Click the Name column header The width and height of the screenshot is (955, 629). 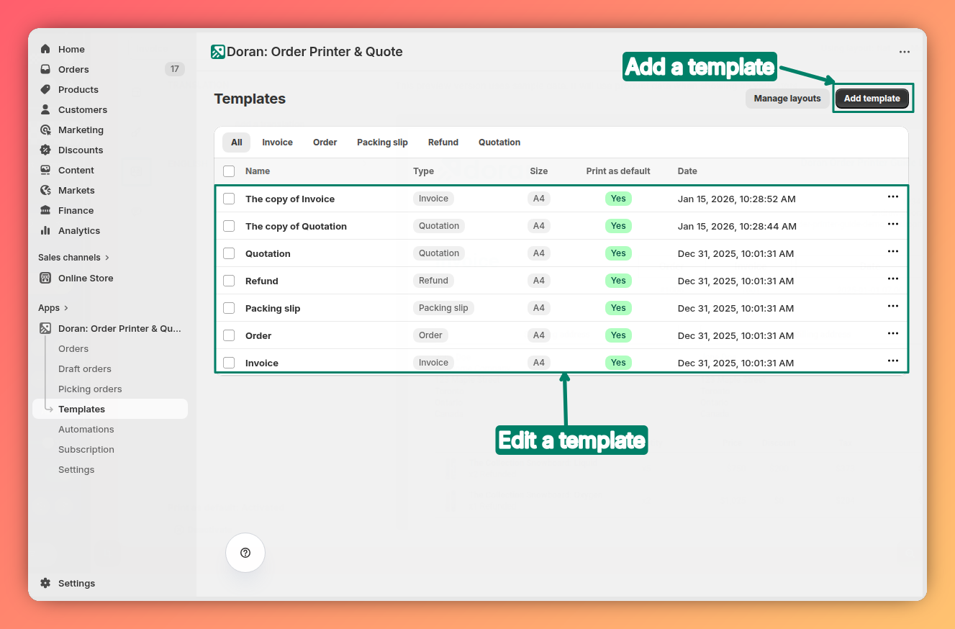click(x=258, y=171)
